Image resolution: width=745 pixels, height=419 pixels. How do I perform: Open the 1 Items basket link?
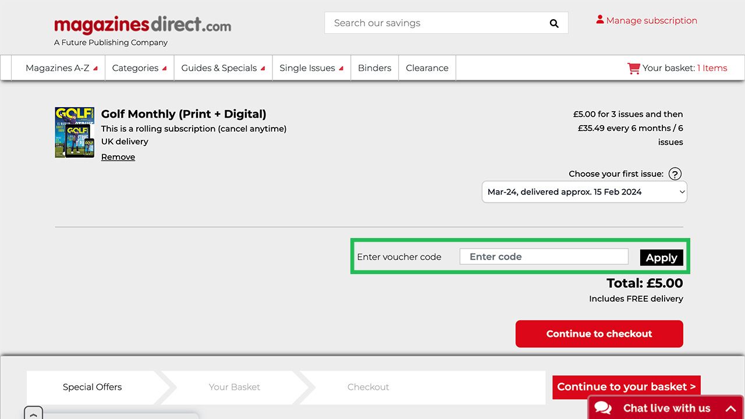coord(712,68)
